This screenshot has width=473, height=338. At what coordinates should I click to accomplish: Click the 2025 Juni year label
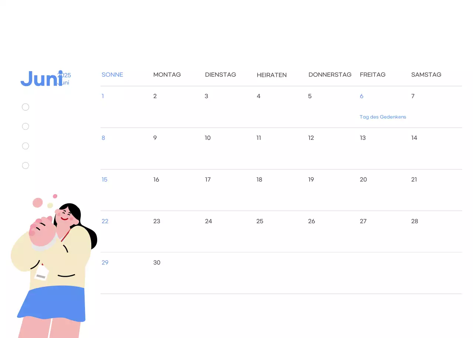point(65,78)
